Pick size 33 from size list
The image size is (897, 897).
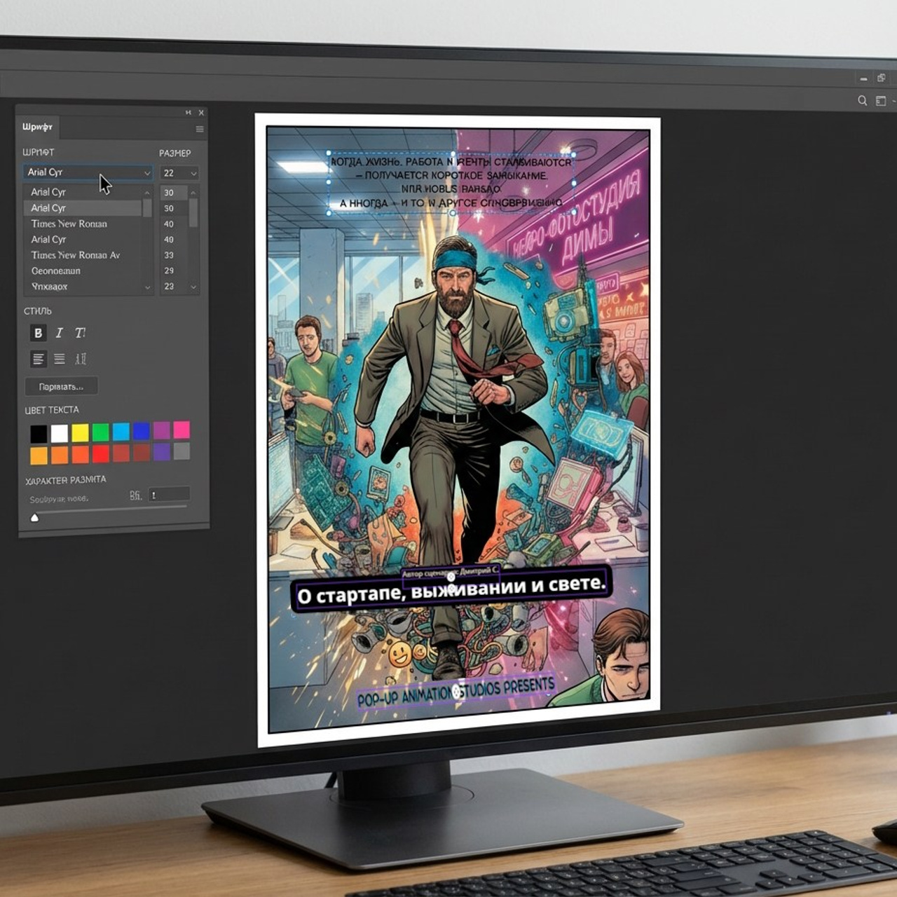coord(169,255)
